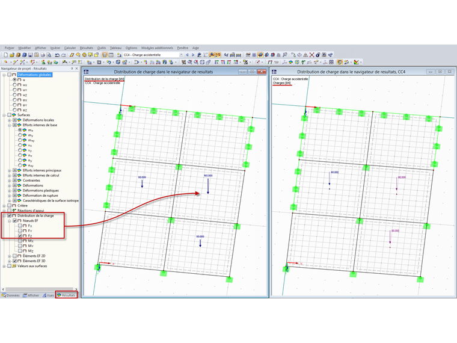The width and height of the screenshot is (457, 343).
Task: Close the project navigator panel
Action: tap(76, 69)
